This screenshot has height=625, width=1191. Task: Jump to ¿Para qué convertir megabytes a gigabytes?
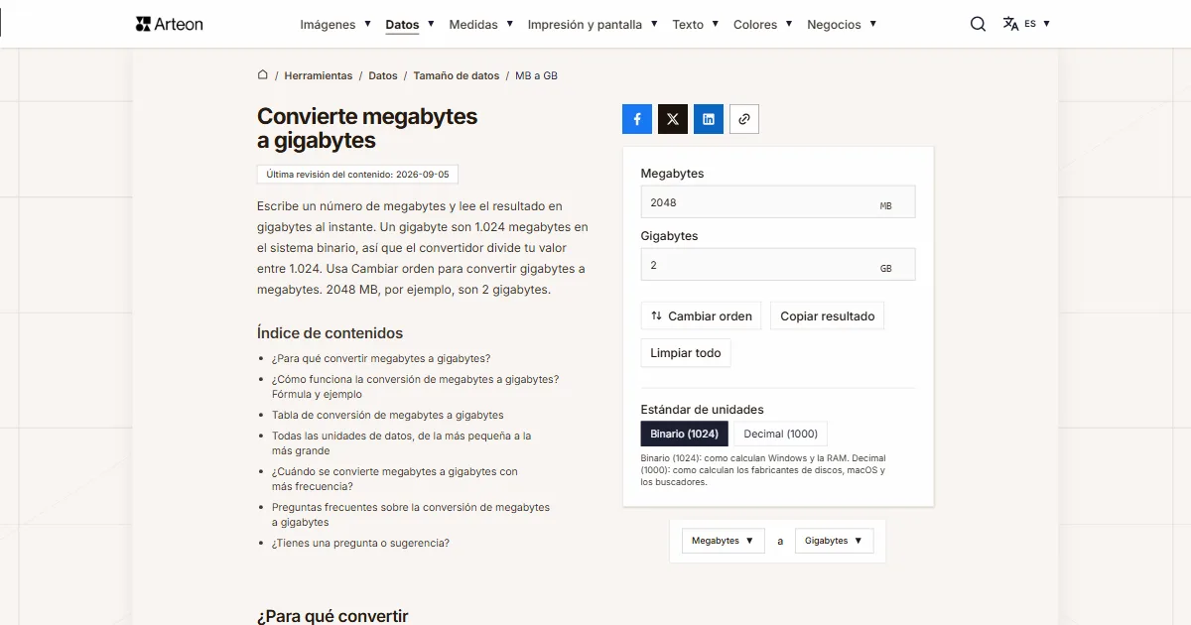click(381, 358)
